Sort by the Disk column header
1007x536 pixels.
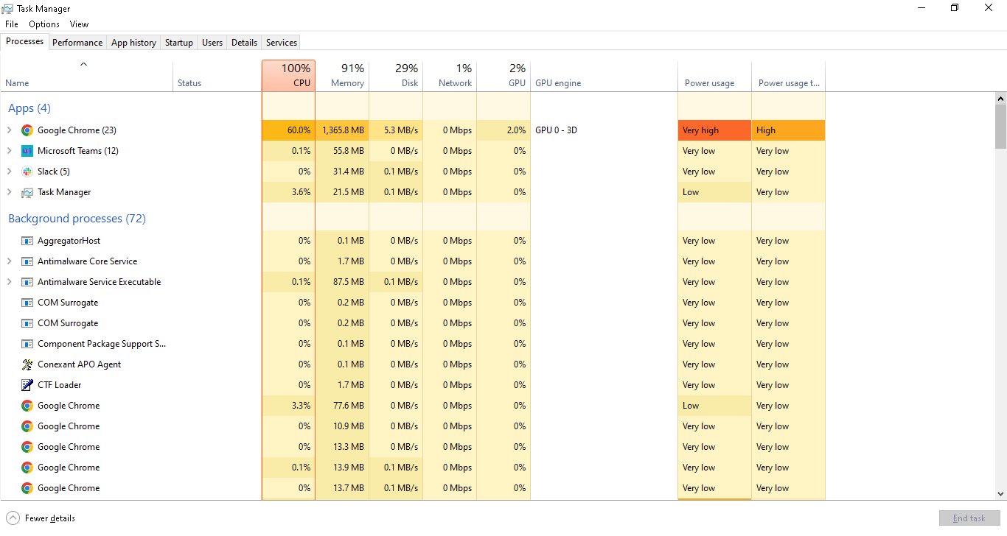tap(396, 76)
